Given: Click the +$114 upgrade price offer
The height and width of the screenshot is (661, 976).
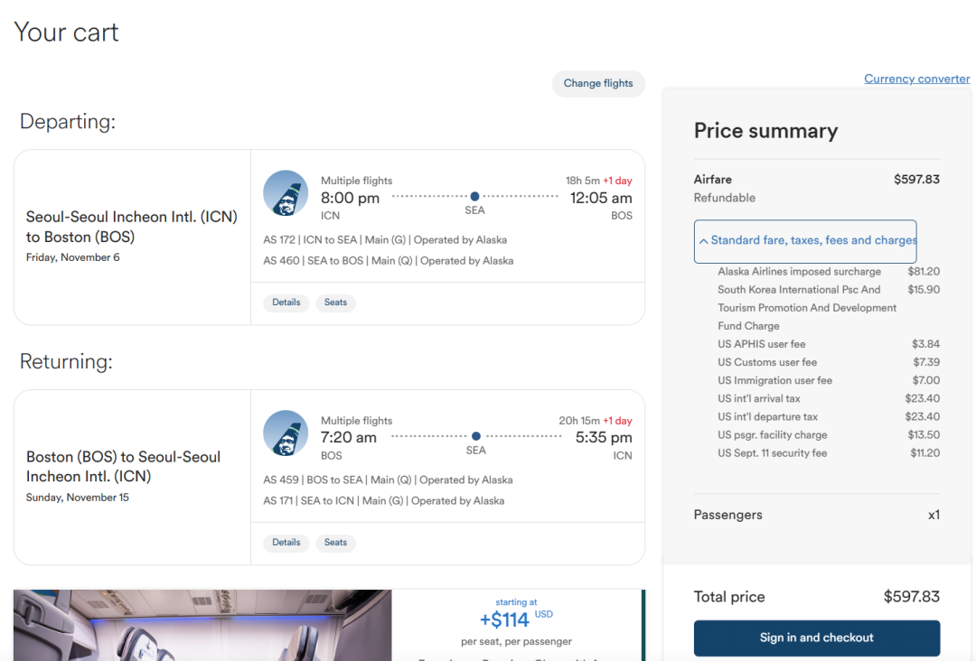Looking at the screenshot, I should point(504,620).
